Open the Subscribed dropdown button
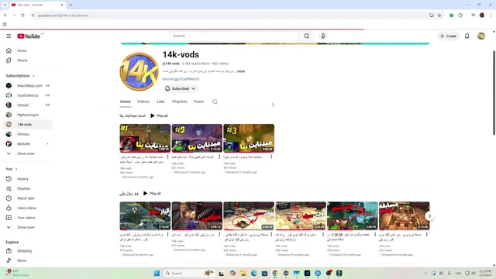Screen dimensions: 496x279 click(181, 88)
